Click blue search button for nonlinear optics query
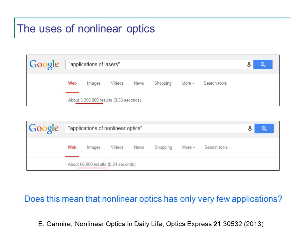Viewport: 306px width, 230px height. pos(264,128)
